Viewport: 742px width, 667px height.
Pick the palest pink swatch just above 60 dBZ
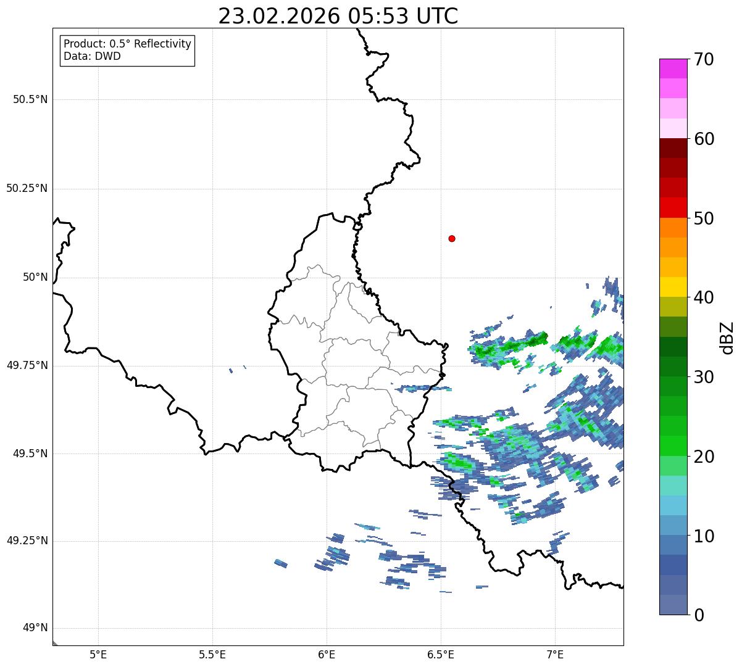[673, 128]
